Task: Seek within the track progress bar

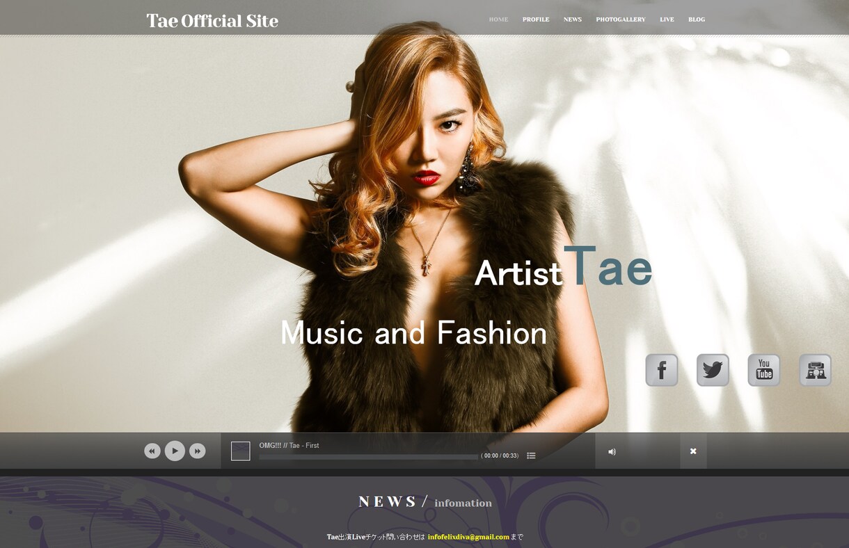Action: (x=369, y=456)
